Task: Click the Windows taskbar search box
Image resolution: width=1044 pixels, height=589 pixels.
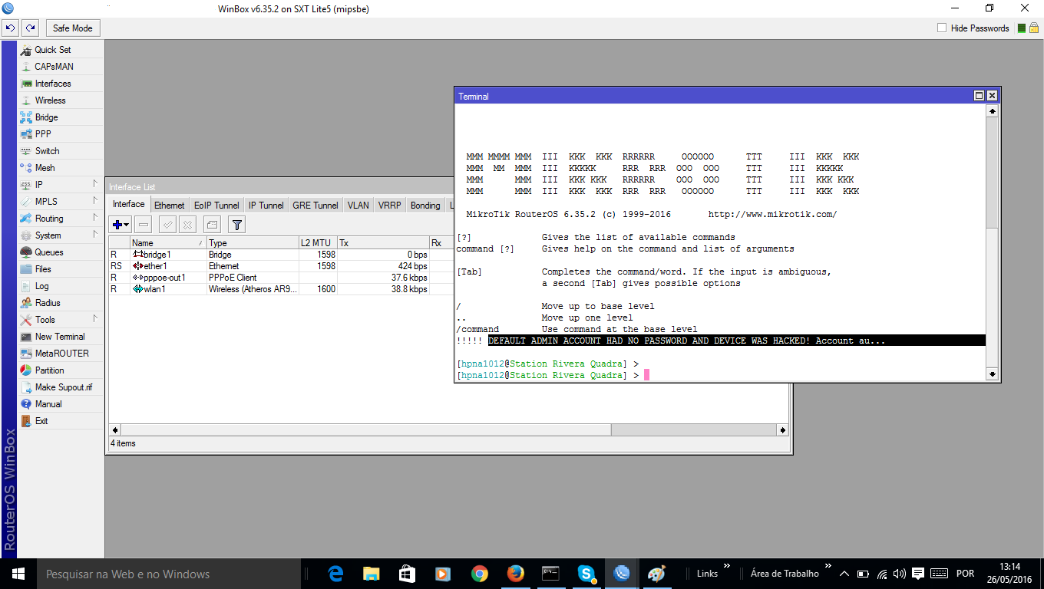Action: (169, 574)
